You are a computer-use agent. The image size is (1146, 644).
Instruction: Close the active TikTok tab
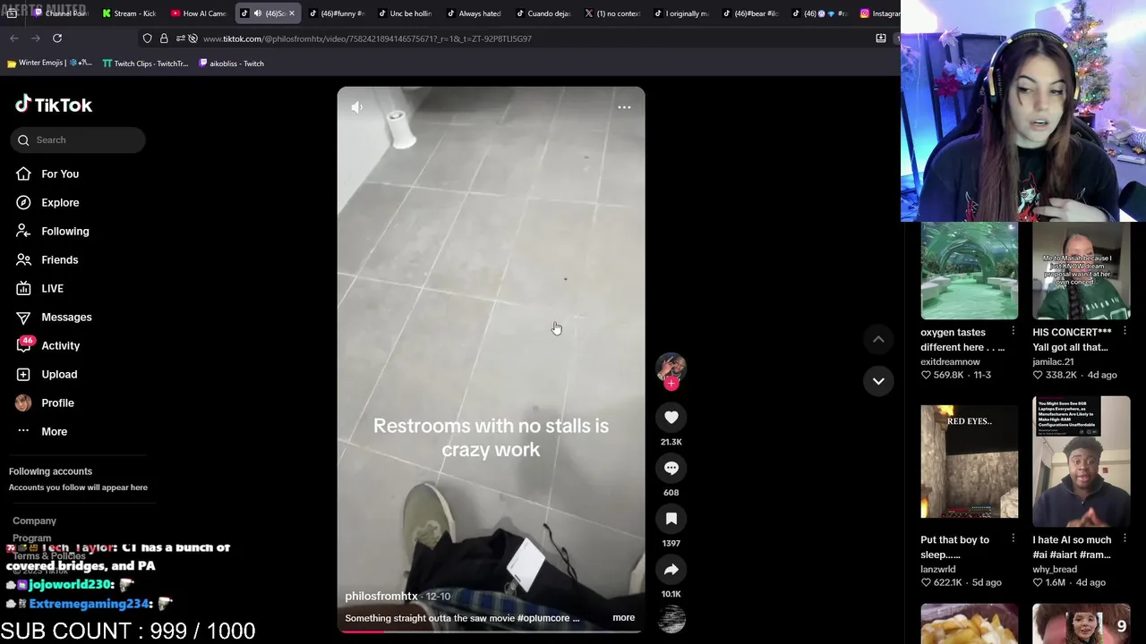(x=291, y=13)
